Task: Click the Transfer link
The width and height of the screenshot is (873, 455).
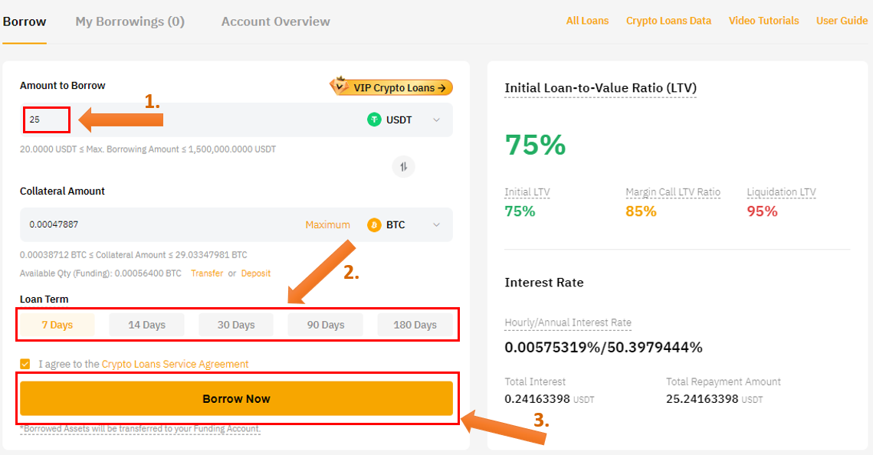Action: (207, 273)
